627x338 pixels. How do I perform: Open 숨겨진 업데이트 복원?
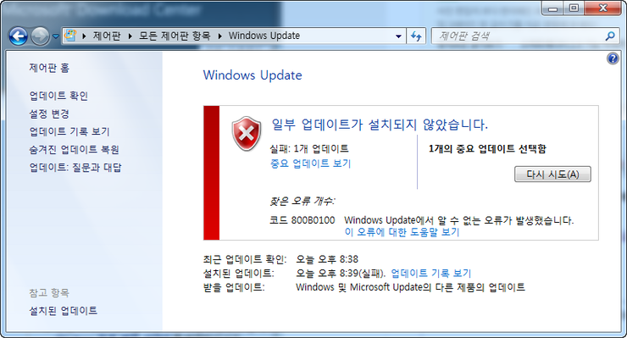click(75, 150)
